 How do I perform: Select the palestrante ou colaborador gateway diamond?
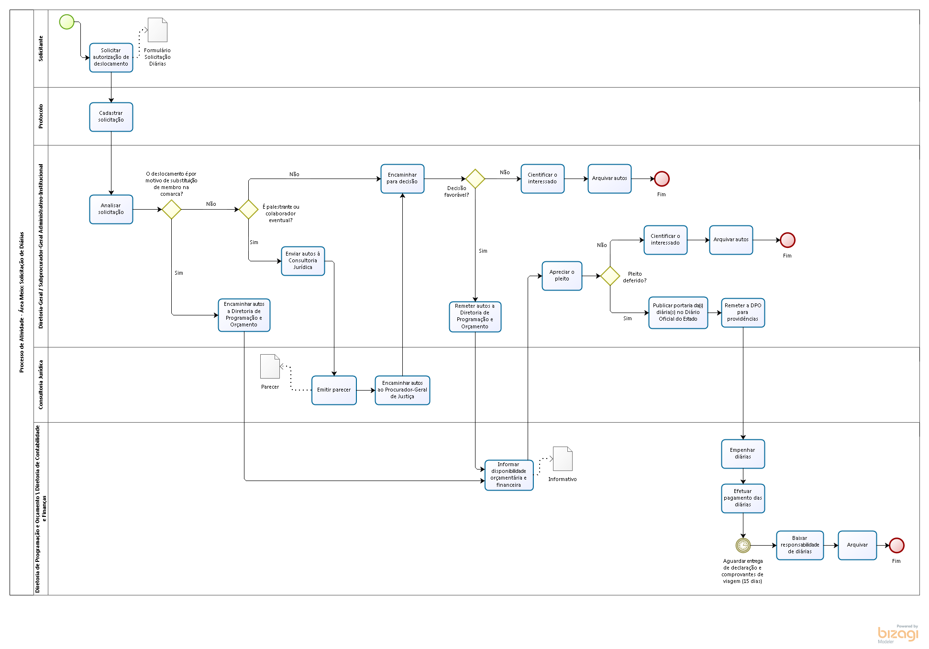pyautogui.click(x=248, y=209)
